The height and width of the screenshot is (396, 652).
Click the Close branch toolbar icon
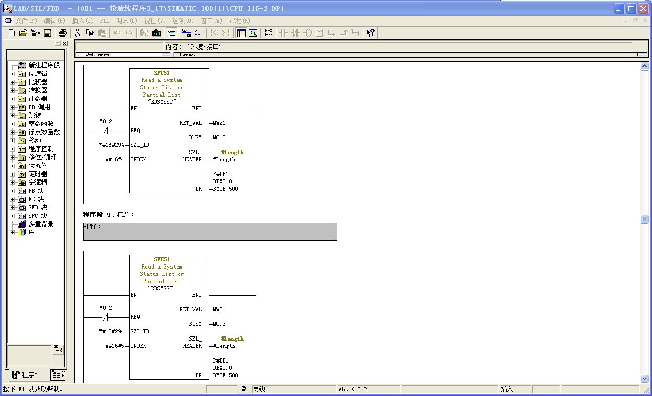click(x=344, y=33)
